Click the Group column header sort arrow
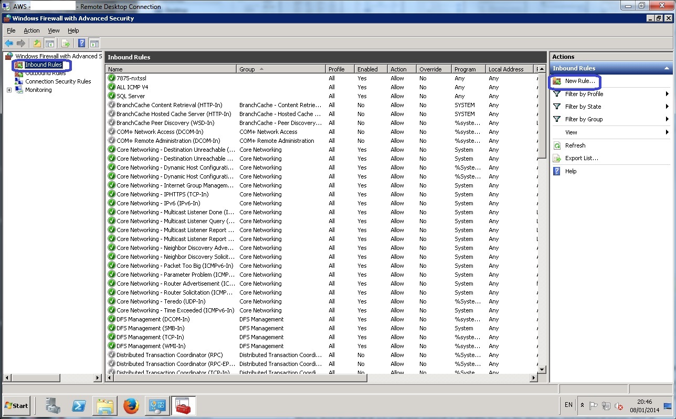This screenshot has height=419, width=676. 261,69
